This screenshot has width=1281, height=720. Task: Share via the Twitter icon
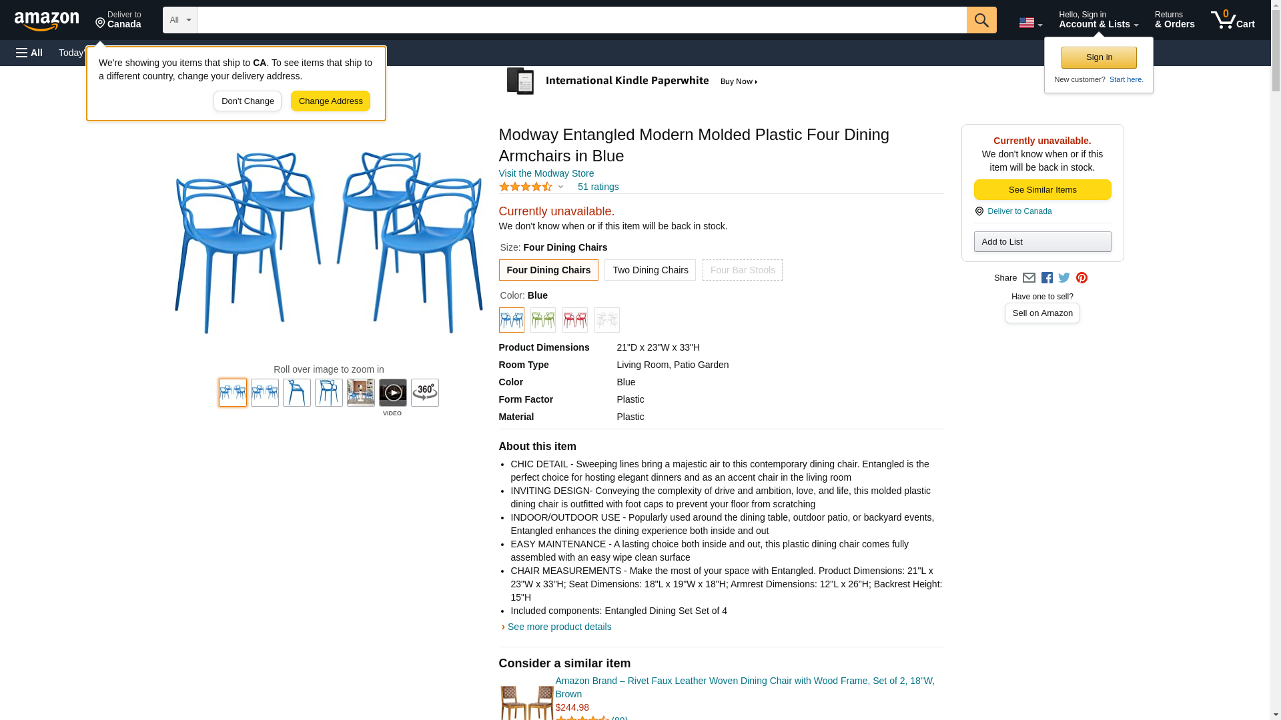tap(1064, 278)
